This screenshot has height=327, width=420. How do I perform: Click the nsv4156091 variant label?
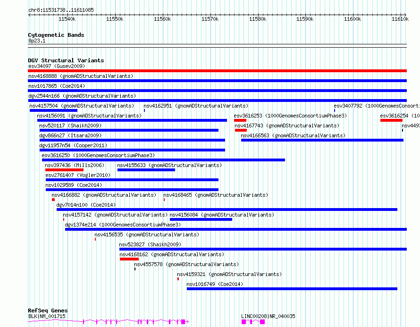89,116
